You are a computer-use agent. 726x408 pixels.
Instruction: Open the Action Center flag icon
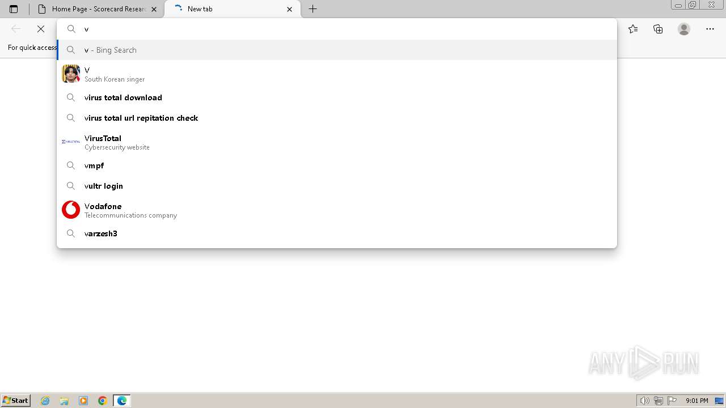click(672, 401)
